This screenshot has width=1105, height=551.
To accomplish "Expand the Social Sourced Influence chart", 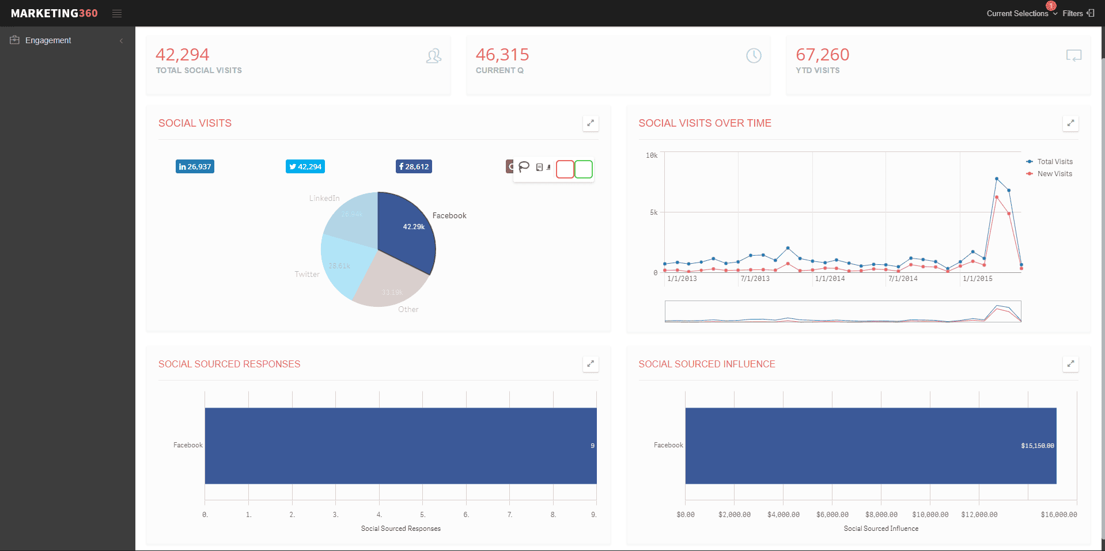I will click(1070, 364).
